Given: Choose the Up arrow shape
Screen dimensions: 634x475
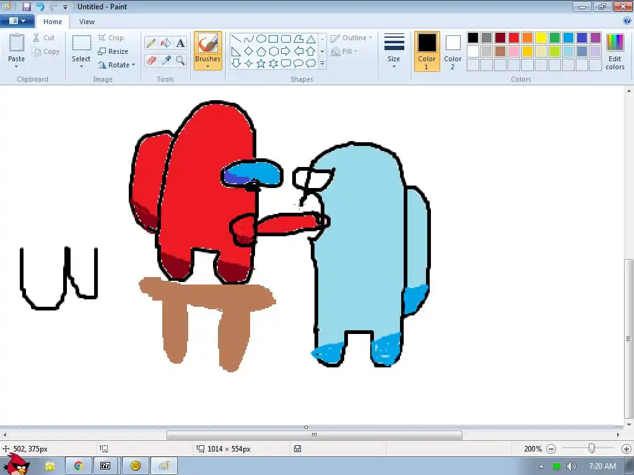Looking at the screenshot, I should coord(311,51).
